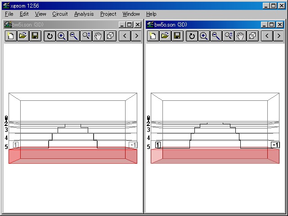The width and height of the screenshot is (288, 216).
Task: Click New project icon in bw5o.son window
Action: 153,36
